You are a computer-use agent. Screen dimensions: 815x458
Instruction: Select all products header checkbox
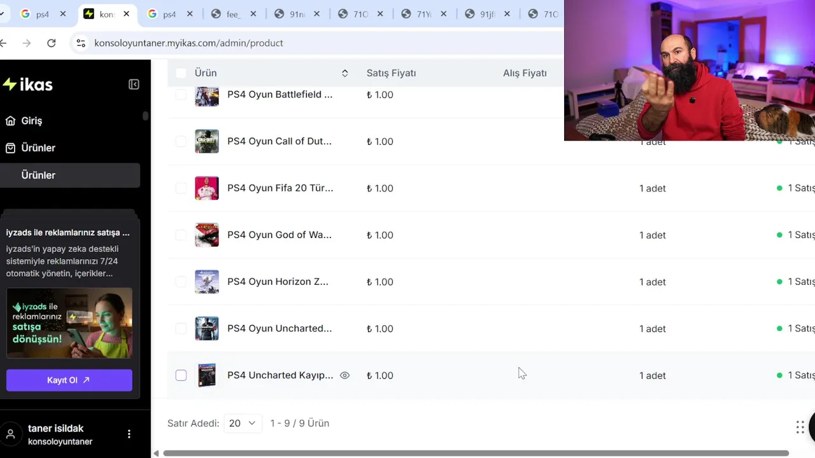click(181, 73)
